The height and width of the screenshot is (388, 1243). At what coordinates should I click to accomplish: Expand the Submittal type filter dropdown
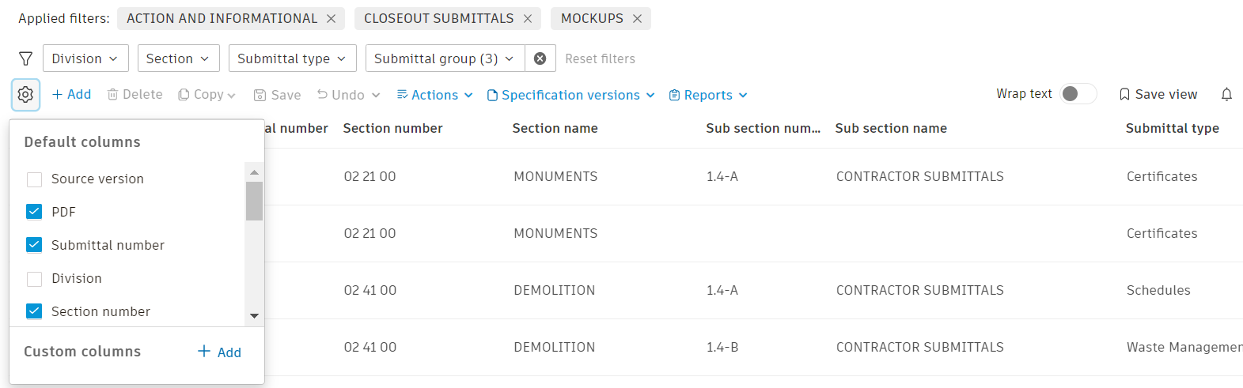click(292, 58)
